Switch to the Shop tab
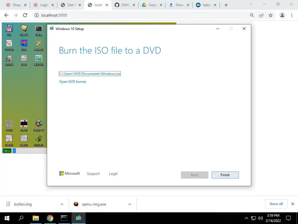The width and height of the screenshot is (298, 224). (x=16, y=5)
